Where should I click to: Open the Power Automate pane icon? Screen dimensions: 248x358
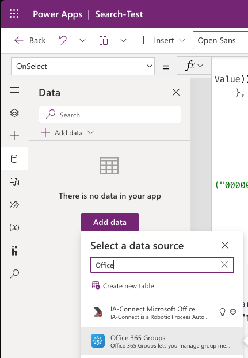coord(14,205)
